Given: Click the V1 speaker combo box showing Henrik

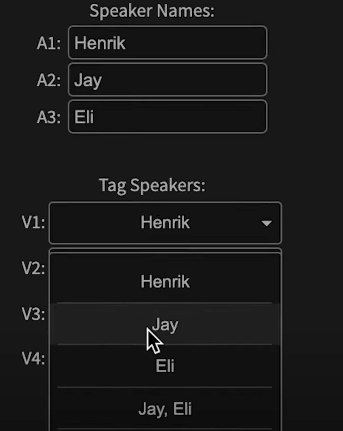Looking at the screenshot, I should click(x=165, y=223).
